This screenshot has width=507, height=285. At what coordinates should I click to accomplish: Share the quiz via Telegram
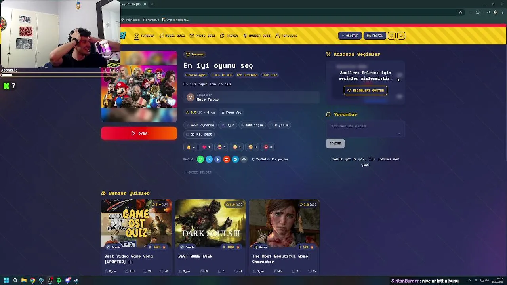[x=235, y=159]
